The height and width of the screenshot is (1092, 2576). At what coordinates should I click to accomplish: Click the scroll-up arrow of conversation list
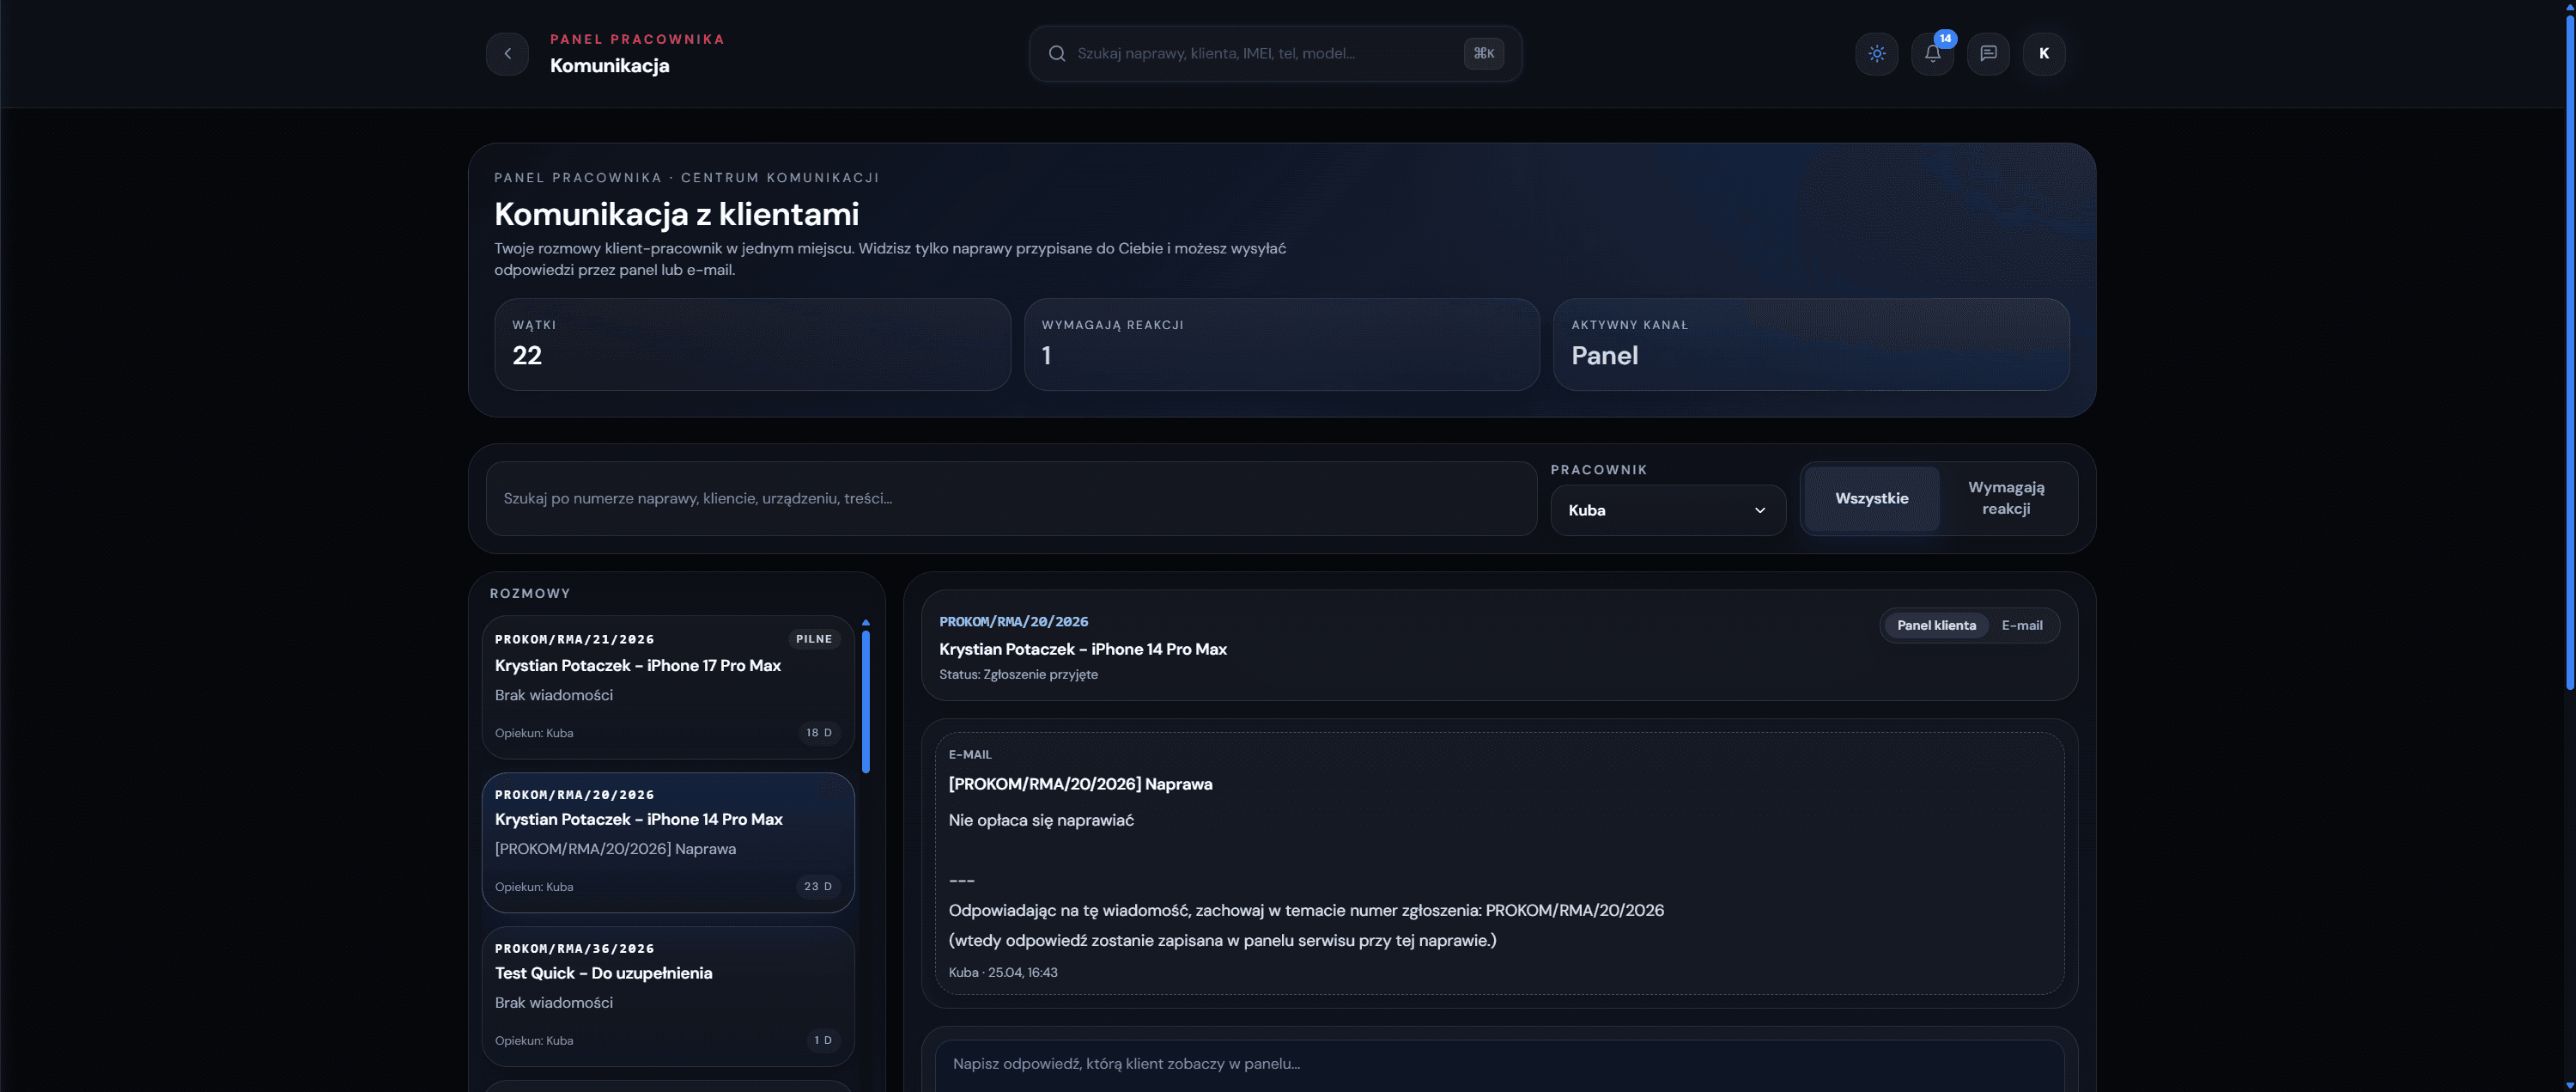[x=866, y=623]
